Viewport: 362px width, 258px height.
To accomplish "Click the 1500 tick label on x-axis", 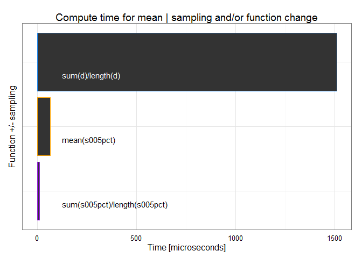I will [x=335, y=238].
